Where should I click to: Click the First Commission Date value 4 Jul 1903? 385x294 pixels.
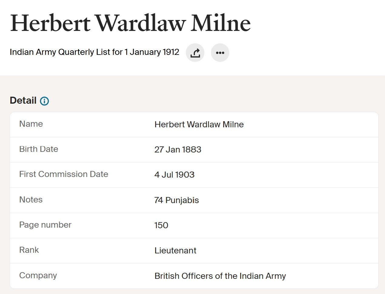pos(174,175)
